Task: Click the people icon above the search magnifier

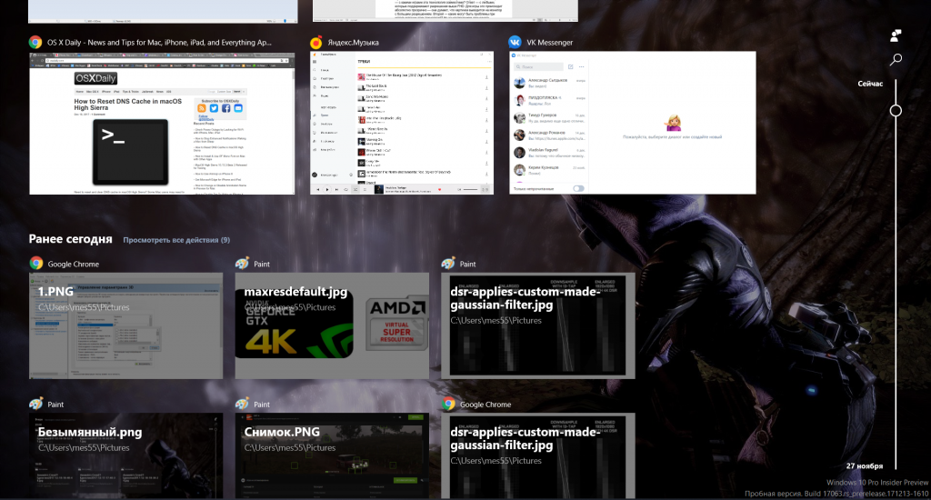Action: pos(896,35)
